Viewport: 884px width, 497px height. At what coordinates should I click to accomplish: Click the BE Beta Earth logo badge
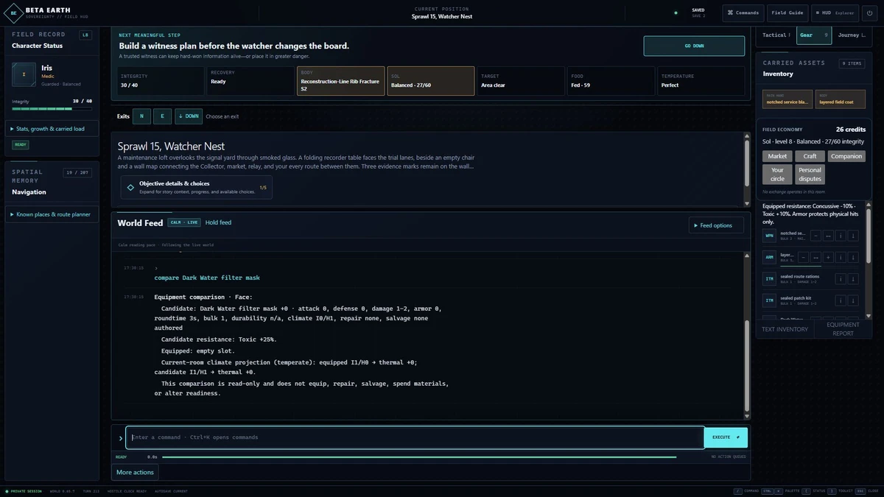[x=13, y=13]
